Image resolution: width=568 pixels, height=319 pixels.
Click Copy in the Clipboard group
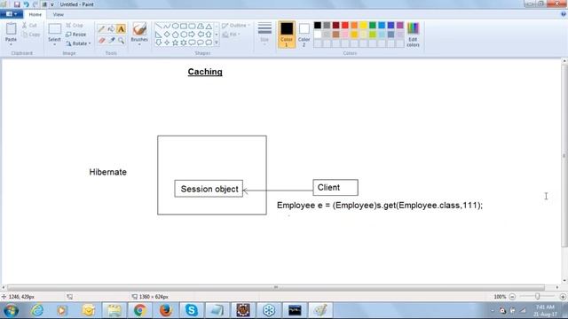[x=30, y=35]
